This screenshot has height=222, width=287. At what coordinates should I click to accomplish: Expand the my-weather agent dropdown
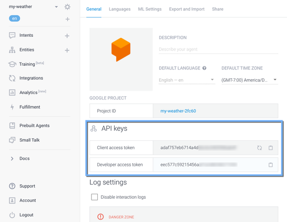coord(56,7)
